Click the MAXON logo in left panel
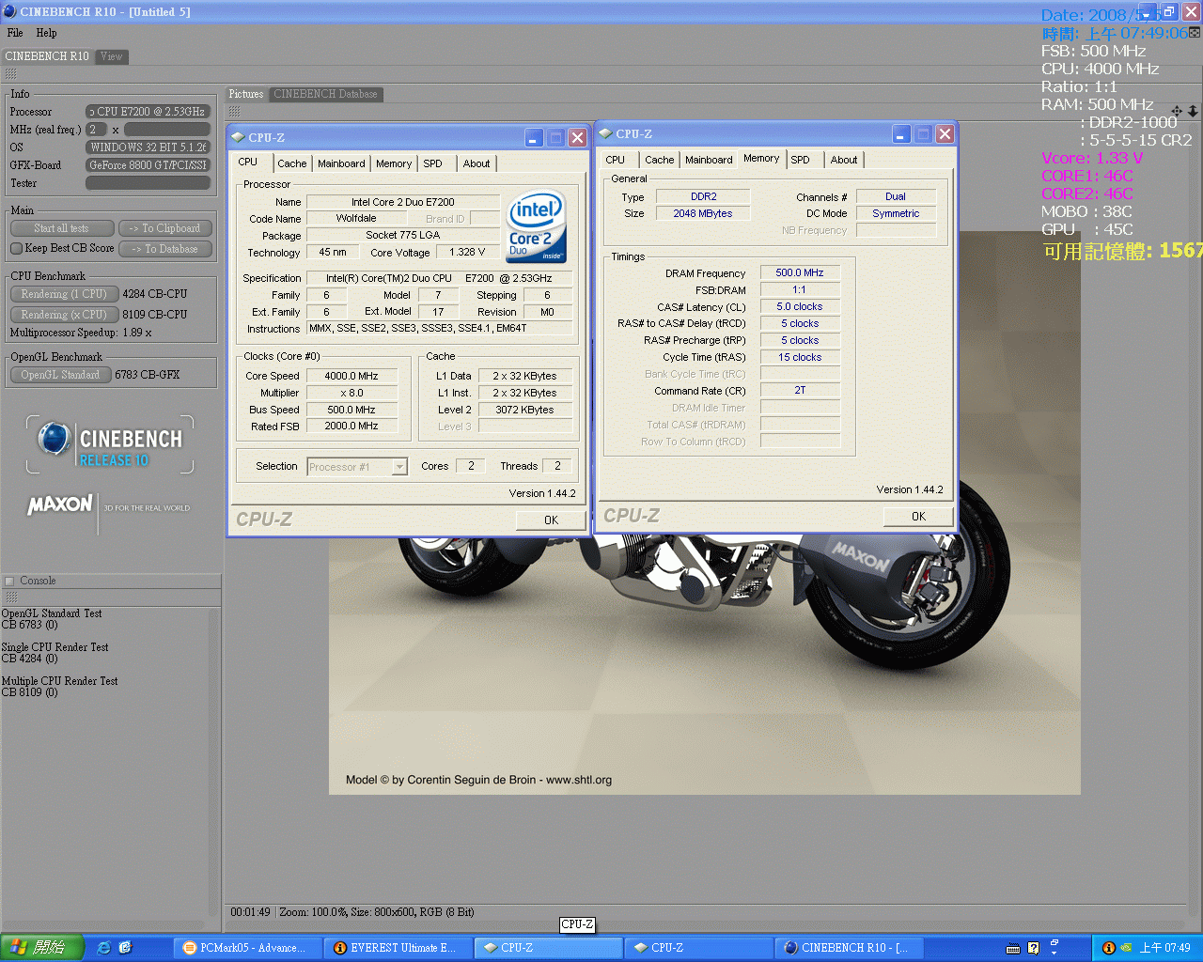This screenshot has height=962, width=1203. (x=60, y=504)
